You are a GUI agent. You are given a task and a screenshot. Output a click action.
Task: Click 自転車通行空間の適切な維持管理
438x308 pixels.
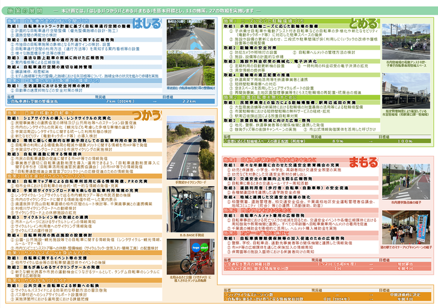(x=58, y=67)
